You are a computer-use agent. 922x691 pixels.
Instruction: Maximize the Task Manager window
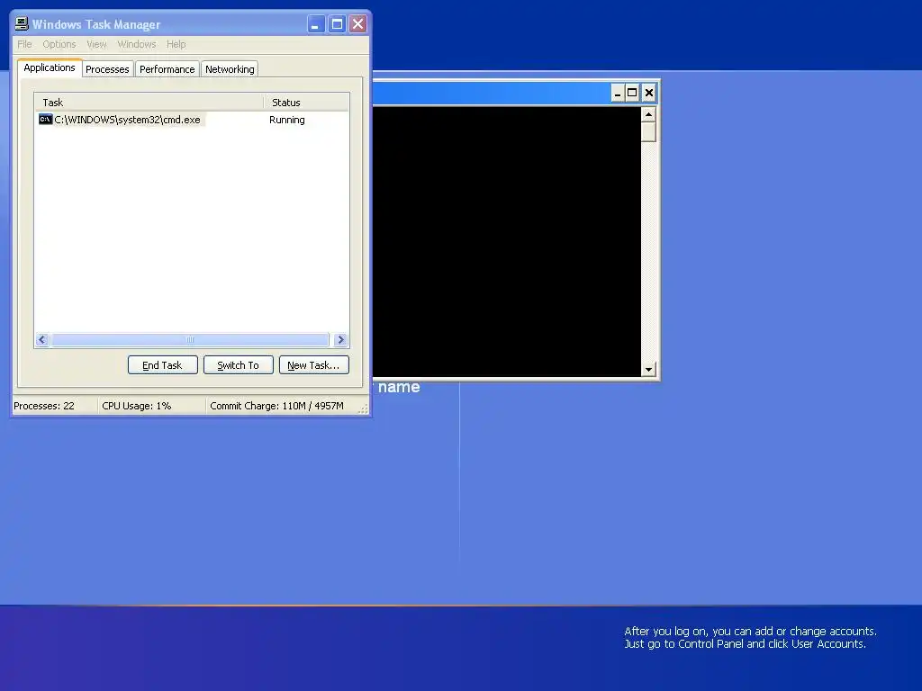pyautogui.click(x=337, y=24)
